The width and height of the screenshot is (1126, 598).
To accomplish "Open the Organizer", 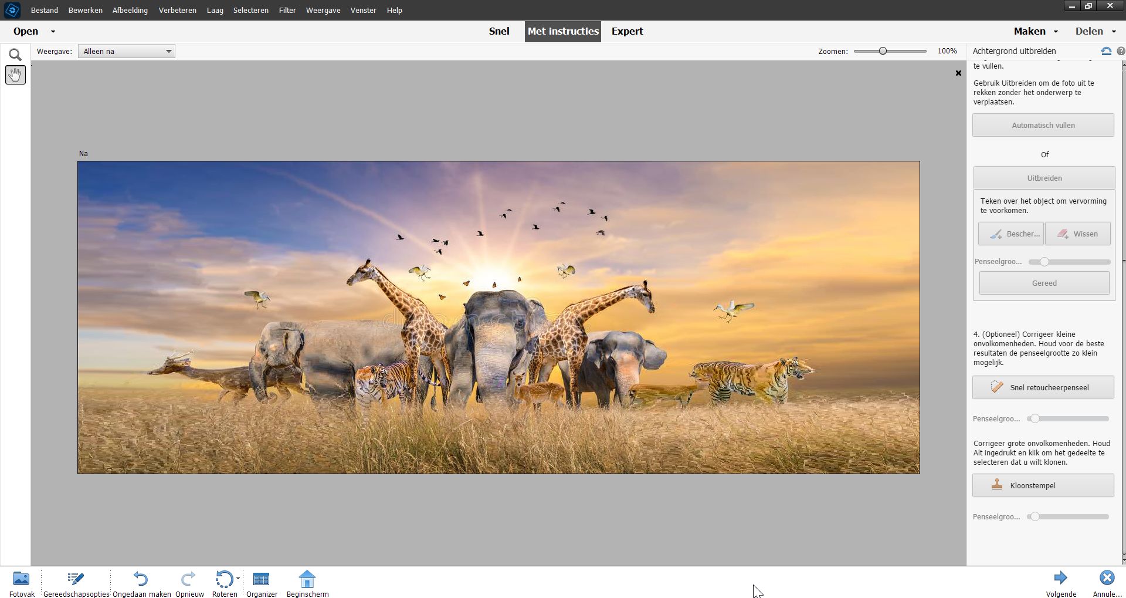I will pos(262,585).
